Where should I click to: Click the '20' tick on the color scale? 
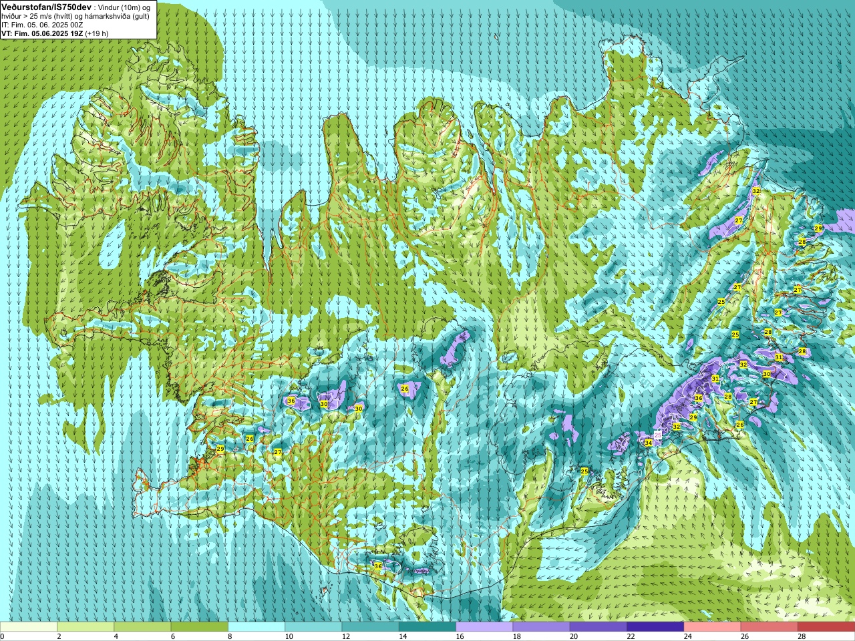click(x=574, y=636)
